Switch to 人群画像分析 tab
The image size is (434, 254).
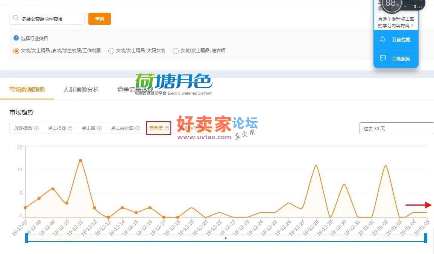[x=81, y=90]
